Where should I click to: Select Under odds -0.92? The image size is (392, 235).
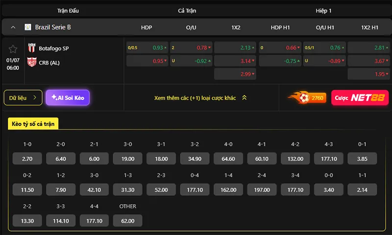click(x=191, y=61)
